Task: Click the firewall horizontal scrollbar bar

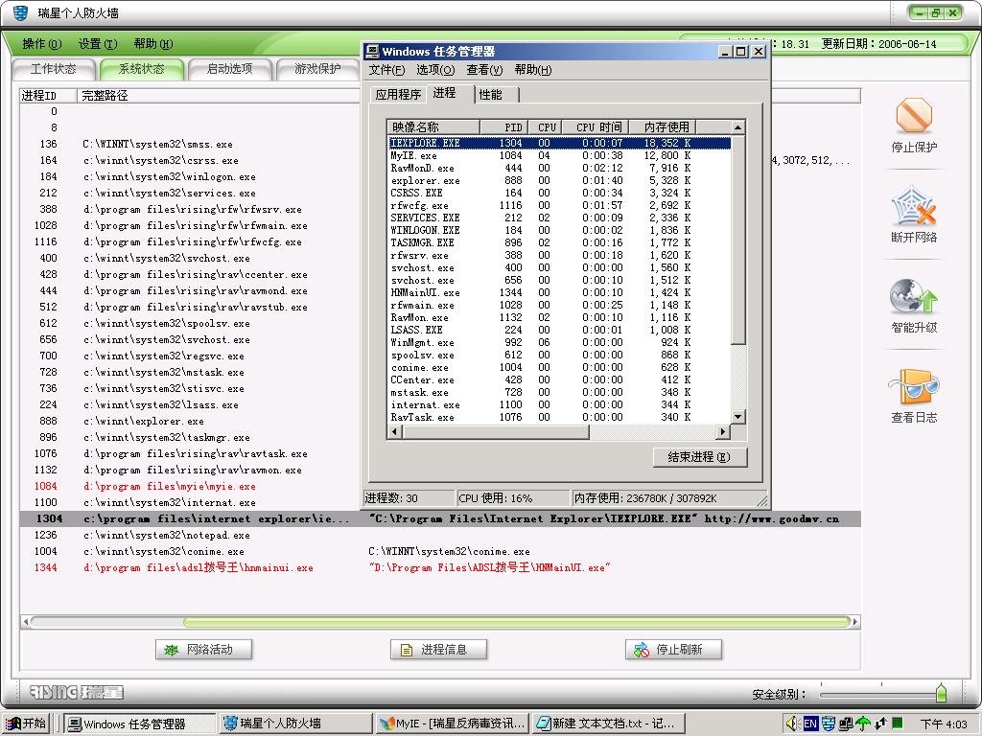Action: pyautogui.click(x=518, y=622)
